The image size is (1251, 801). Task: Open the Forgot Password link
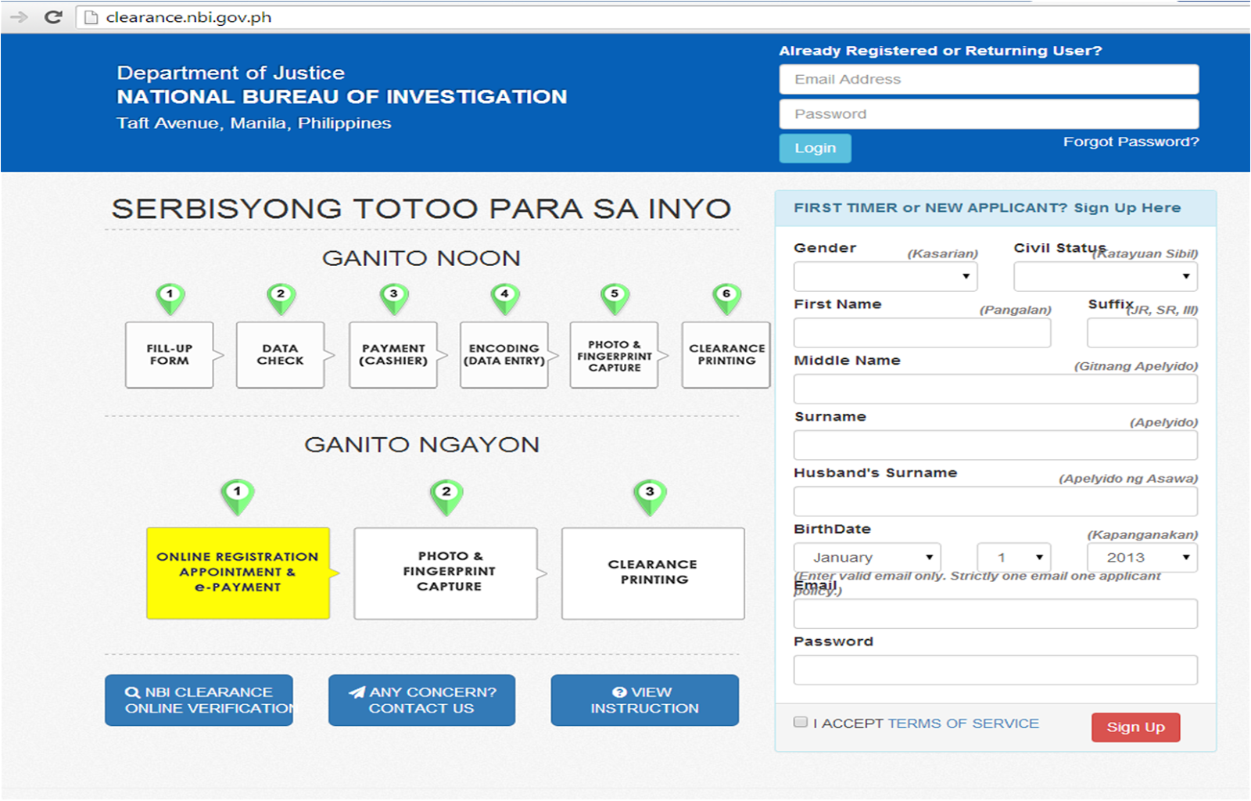pos(1130,142)
